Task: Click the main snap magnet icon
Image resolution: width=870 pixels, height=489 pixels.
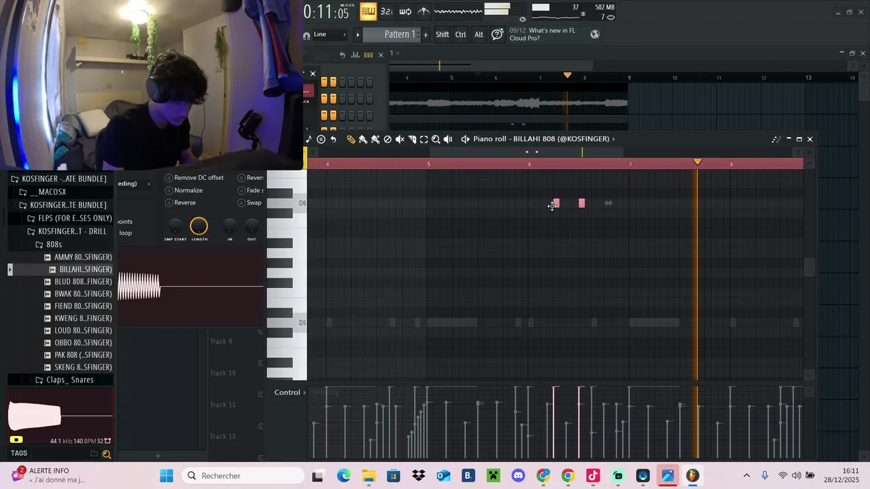Action: click(307, 35)
